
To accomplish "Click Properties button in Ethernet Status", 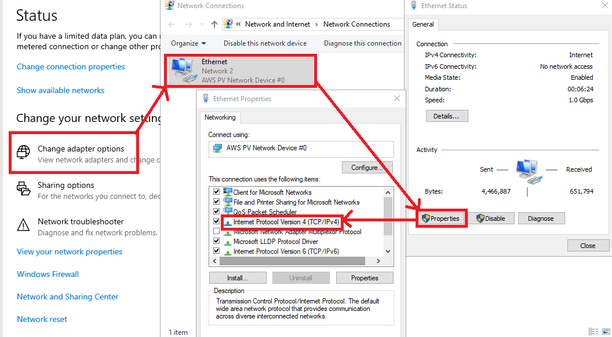I will click(x=441, y=219).
